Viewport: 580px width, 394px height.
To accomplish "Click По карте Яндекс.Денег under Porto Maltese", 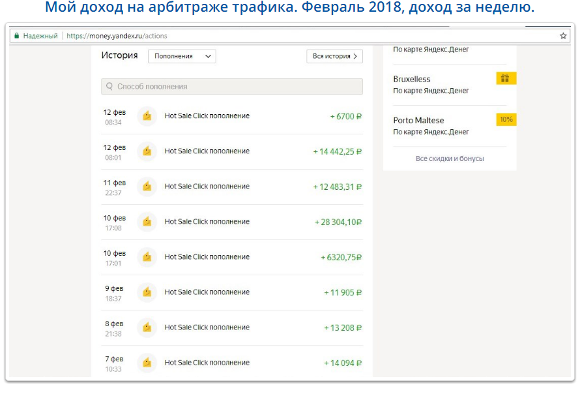I will [x=431, y=132].
